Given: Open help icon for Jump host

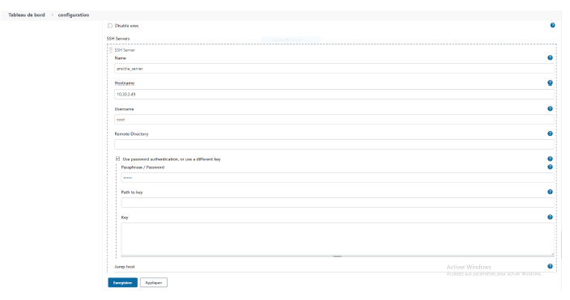Looking at the screenshot, I should 550,266.
